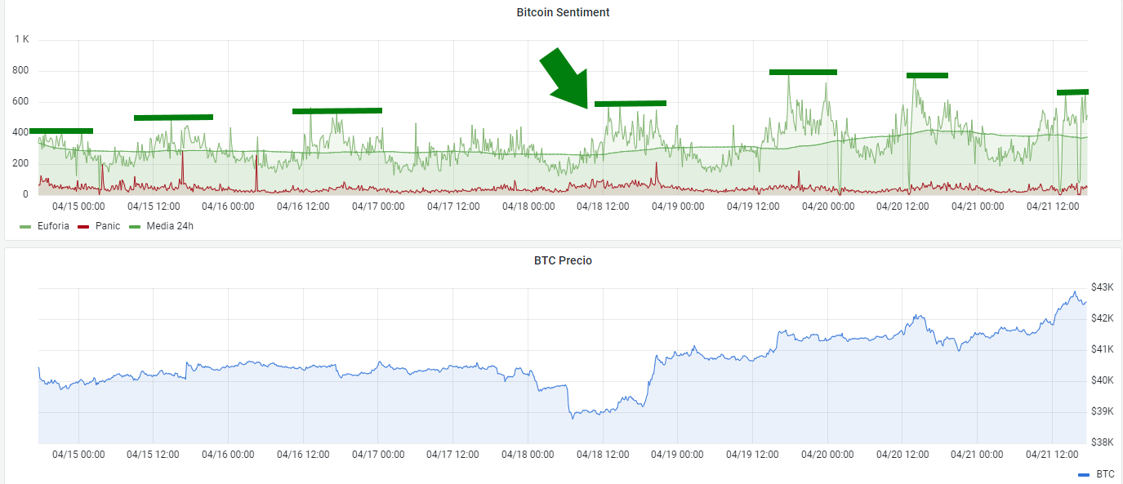
Task: Click 04/17 00:00 on BTC Precio time axis
Action: click(378, 455)
